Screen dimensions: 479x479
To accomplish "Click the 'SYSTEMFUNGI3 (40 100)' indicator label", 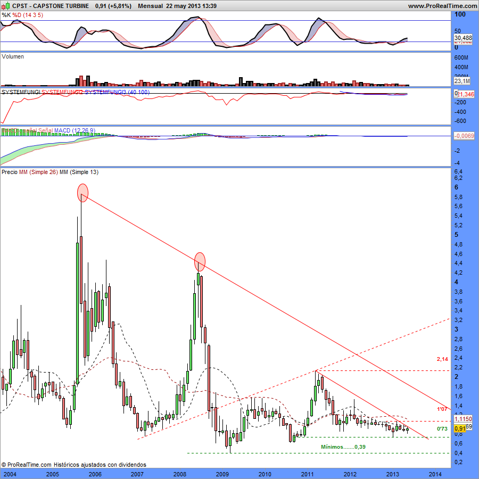I will (117, 92).
